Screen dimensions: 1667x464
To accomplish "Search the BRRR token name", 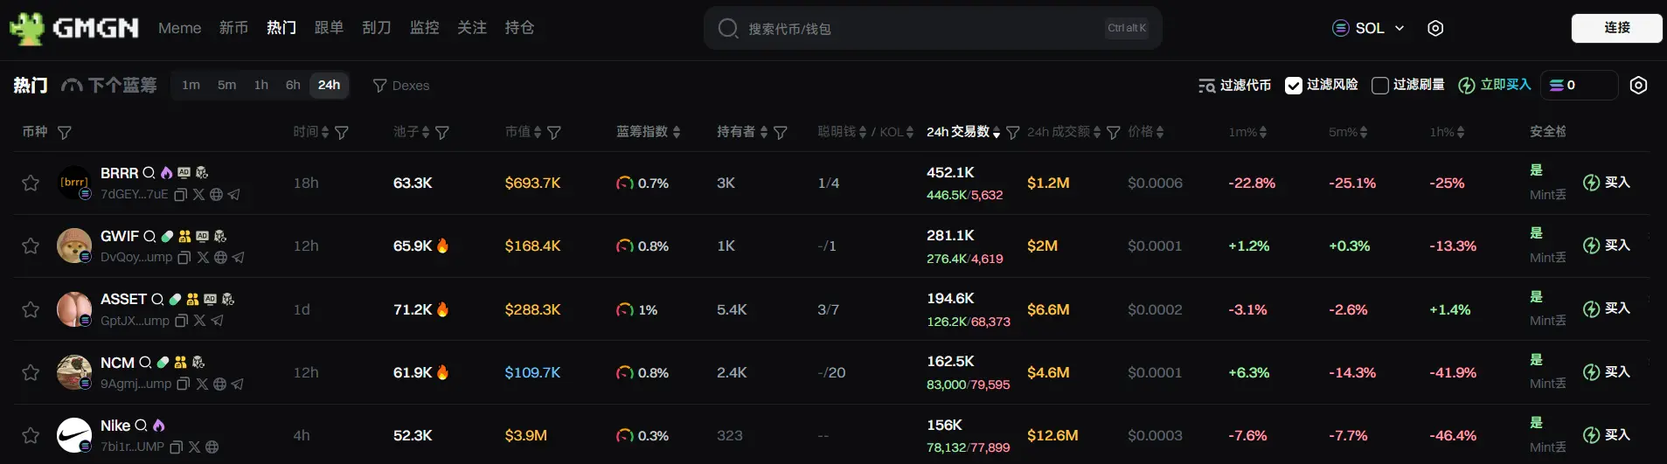I will click(149, 173).
